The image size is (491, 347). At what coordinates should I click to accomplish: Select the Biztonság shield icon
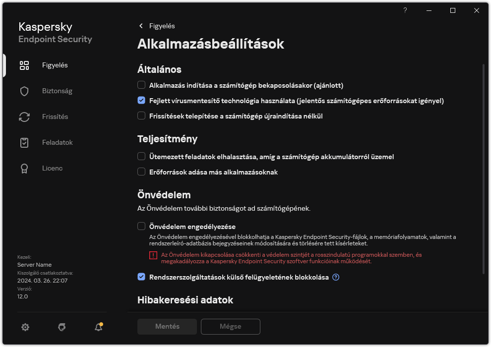click(x=24, y=91)
